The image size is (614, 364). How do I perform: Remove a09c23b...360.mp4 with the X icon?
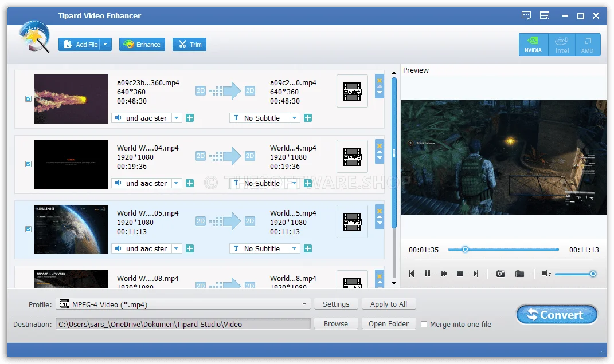point(380,81)
